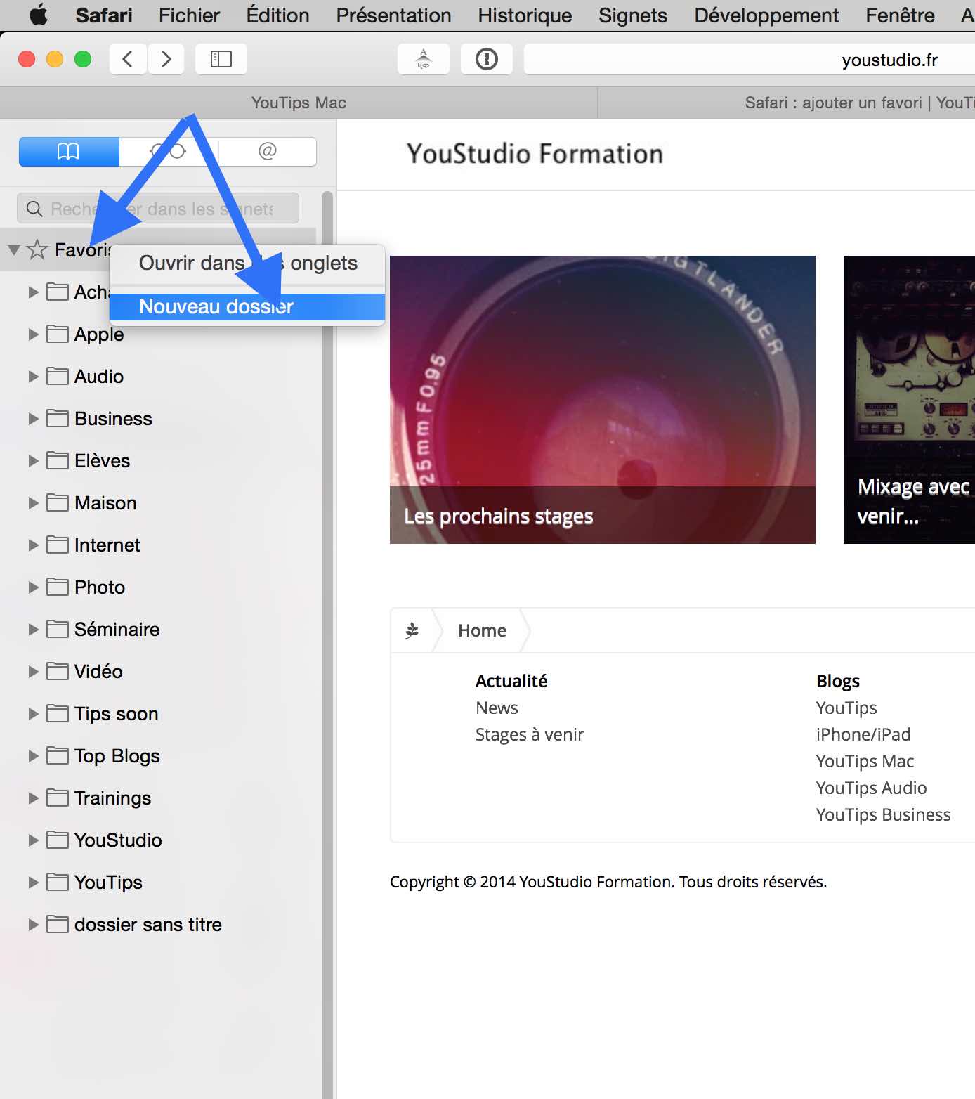
Task: Open the Les prochains stages thumbnail
Action: tap(603, 399)
